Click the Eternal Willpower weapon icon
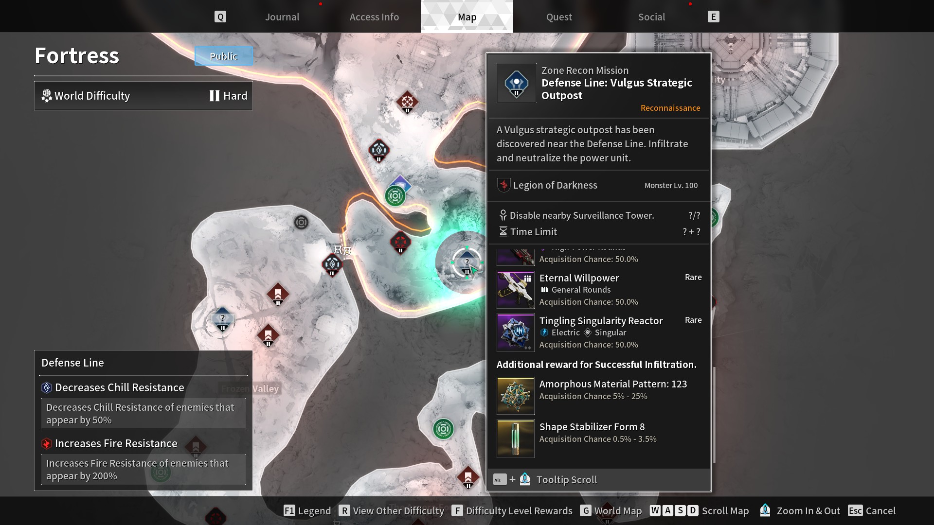 [x=515, y=288]
